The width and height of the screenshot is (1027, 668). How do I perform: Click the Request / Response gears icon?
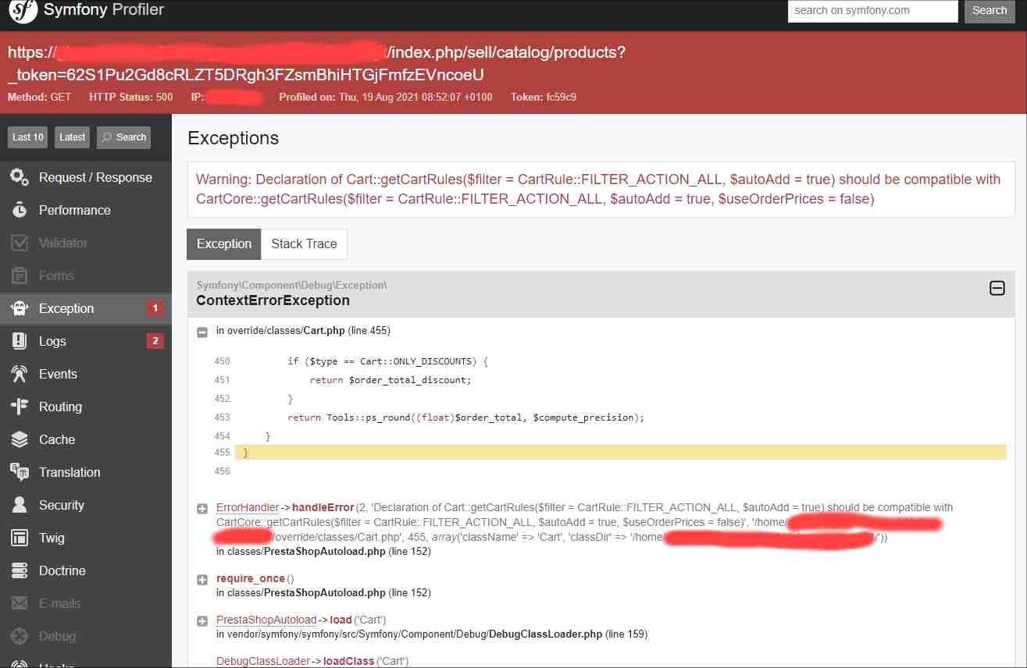[x=20, y=177]
